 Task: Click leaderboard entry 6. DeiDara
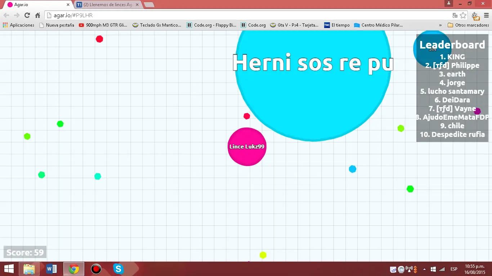coord(452,100)
